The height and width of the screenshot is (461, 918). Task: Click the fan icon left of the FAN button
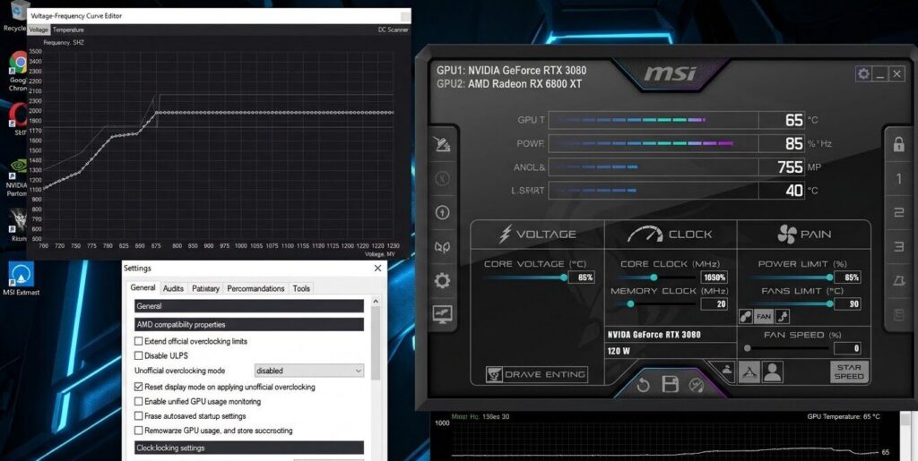[x=746, y=317]
